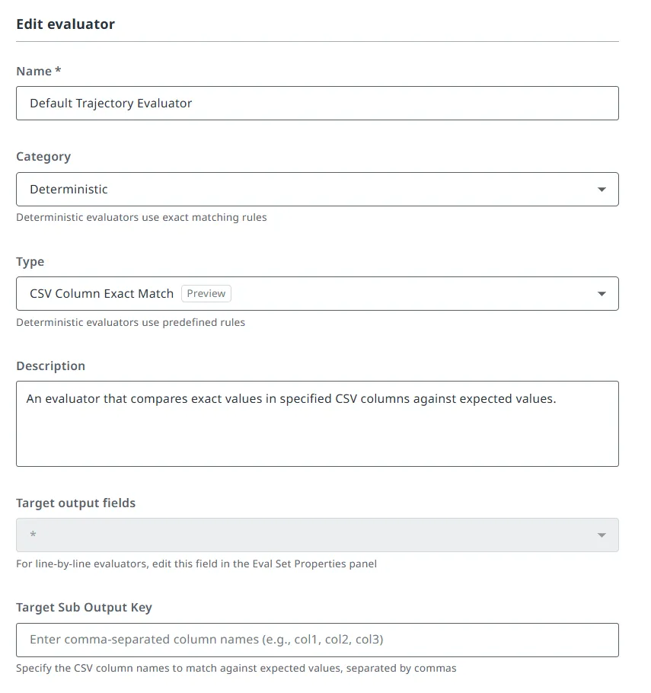Expand the Type dropdown for CSV Column Exact Match
The height and width of the screenshot is (693, 651).
point(317,293)
